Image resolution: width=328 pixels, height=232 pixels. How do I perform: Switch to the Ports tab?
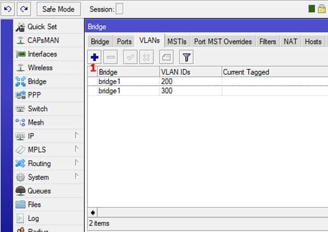[x=124, y=41]
